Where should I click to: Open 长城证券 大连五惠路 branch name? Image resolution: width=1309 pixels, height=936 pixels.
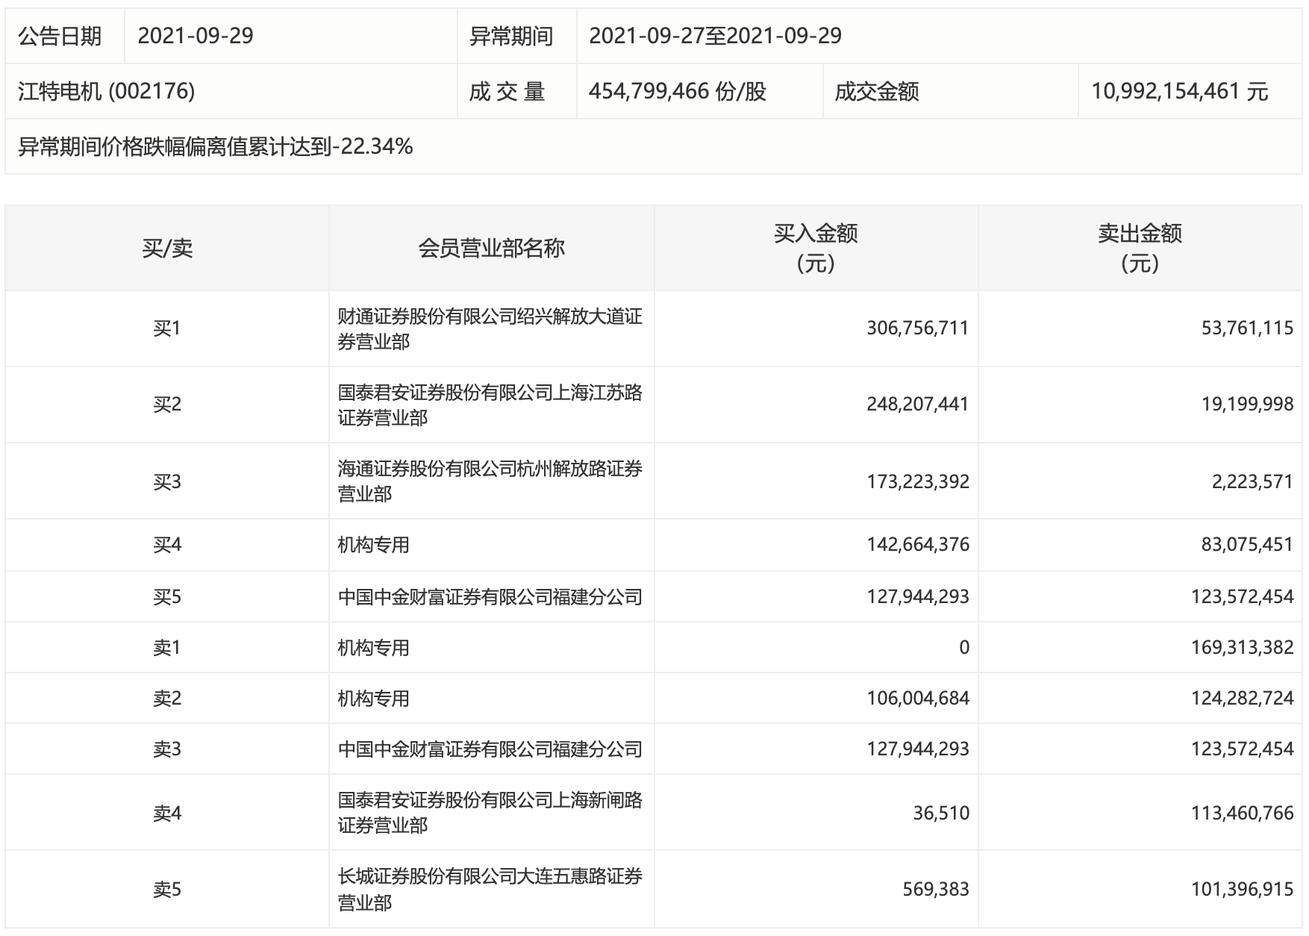point(490,888)
